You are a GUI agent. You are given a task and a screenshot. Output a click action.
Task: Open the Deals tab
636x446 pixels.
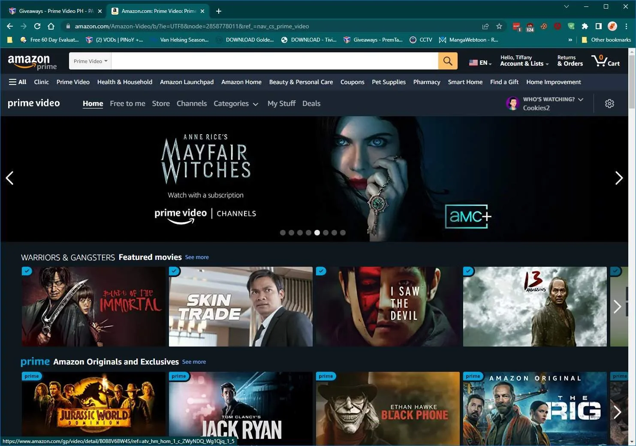tap(311, 103)
